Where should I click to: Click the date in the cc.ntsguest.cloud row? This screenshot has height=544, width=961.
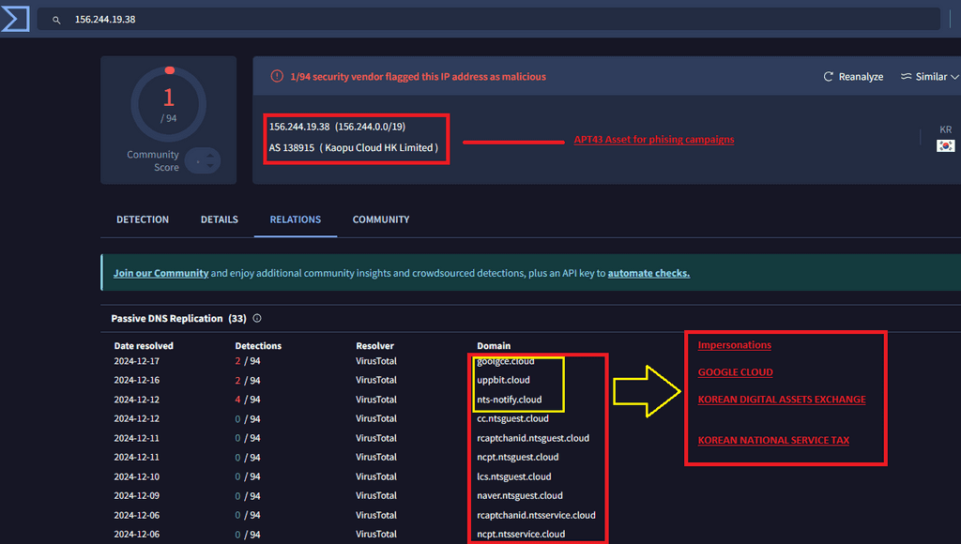137,418
